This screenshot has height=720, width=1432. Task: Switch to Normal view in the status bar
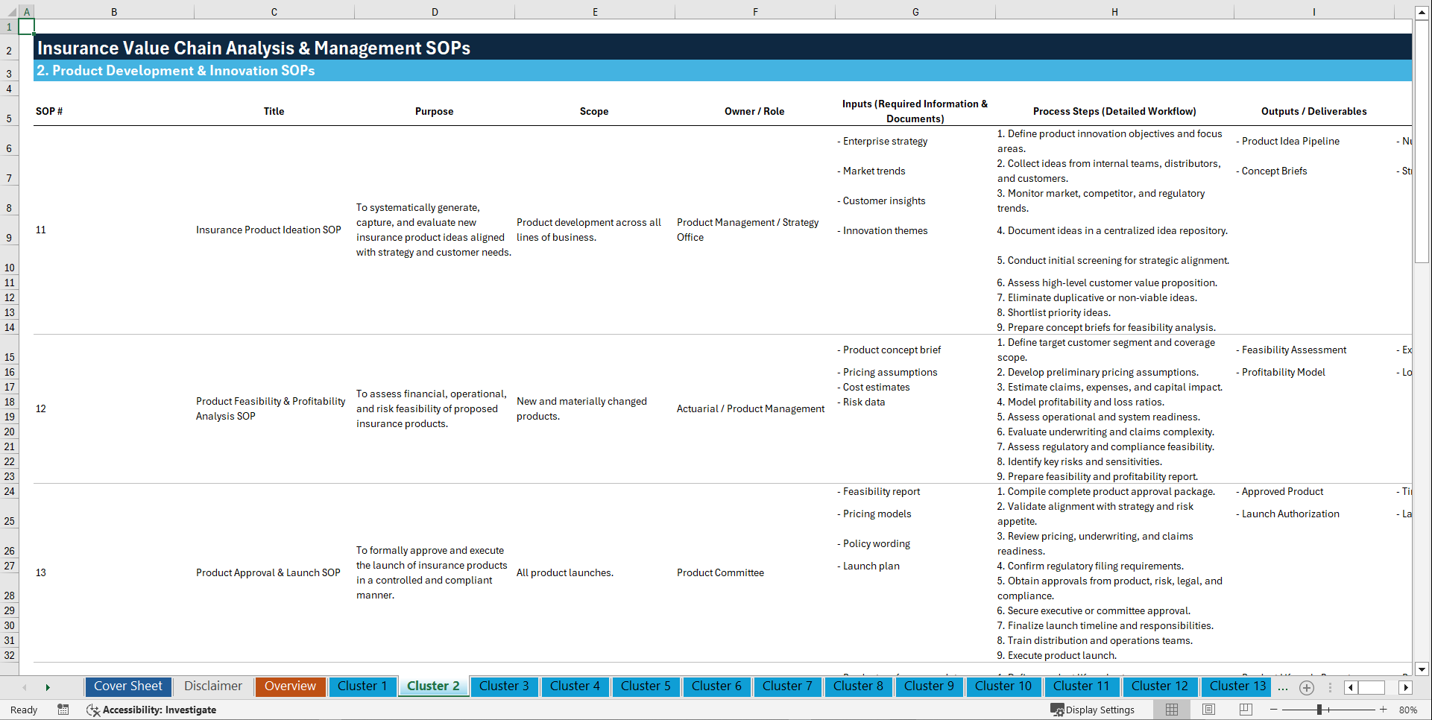point(1171,710)
